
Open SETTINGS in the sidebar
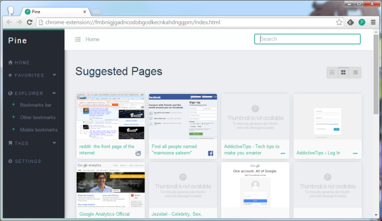click(x=24, y=161)
